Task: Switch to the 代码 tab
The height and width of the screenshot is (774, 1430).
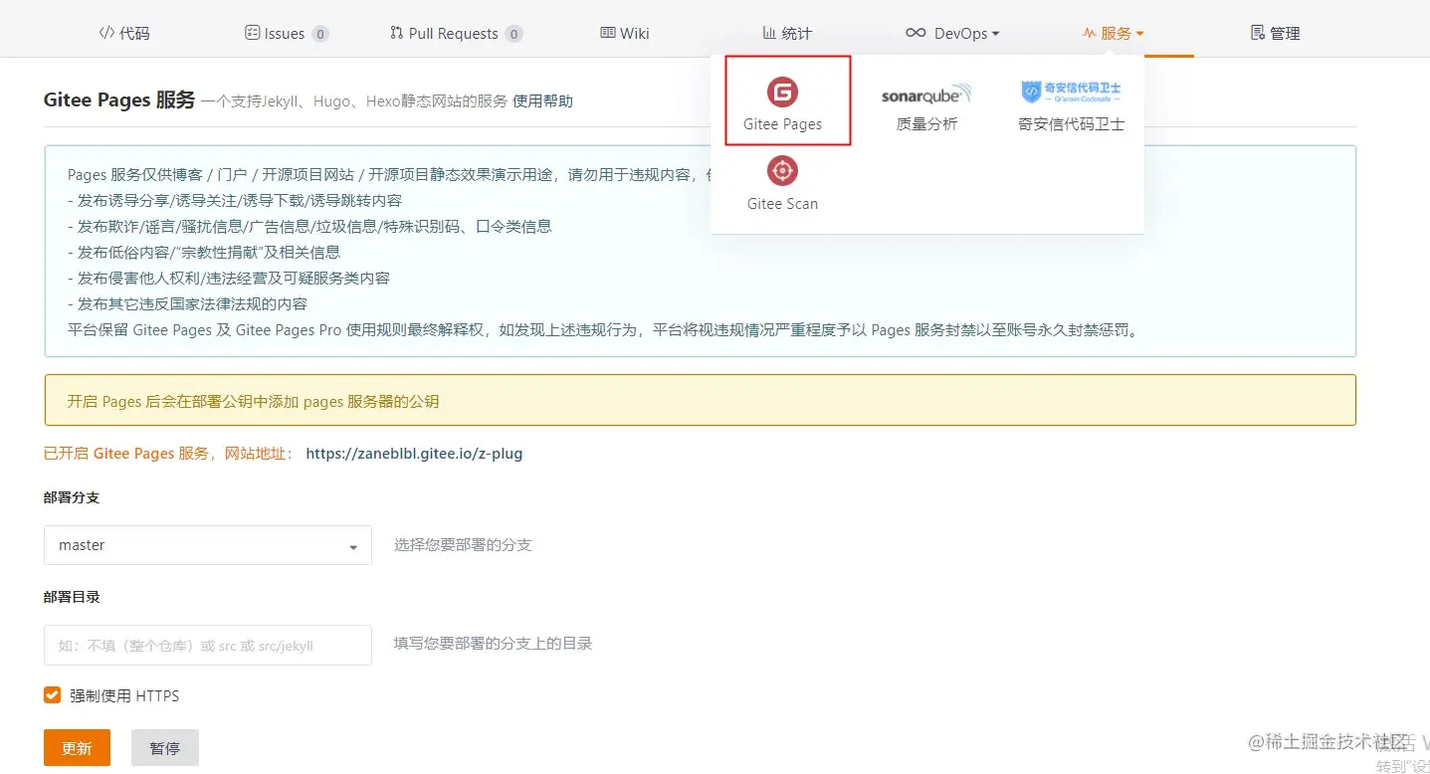Action: tap(124, 33)
